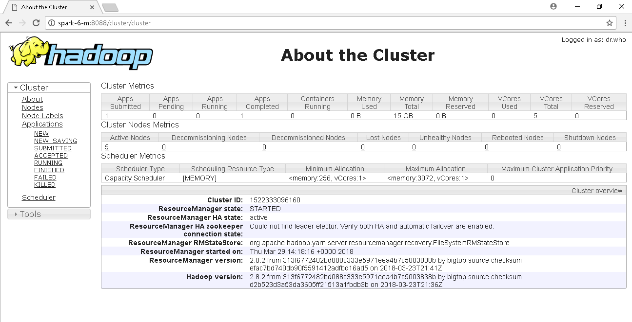Image resolution: width=632 pixels, height=322 pixels.
Task: Click the Apps Completed column header
Action: pos(262,103)
